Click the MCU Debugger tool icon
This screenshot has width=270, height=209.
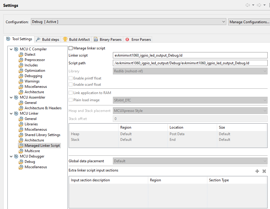tap(16, 156)
